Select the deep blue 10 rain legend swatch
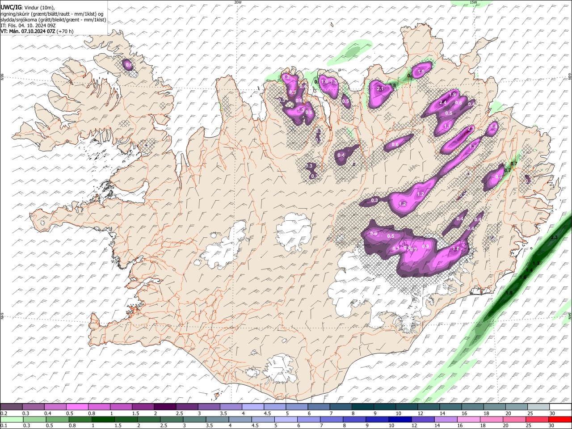The height and width of the screenshot is (429, 572). click(x=400, y=419)
